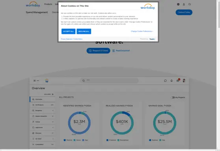Click the Workday logo inside the cookie dialog
The image size is (220, 151).
click(148, 7)
